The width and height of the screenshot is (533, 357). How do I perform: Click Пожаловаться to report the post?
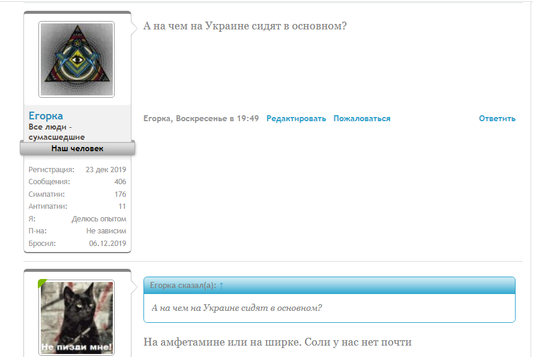[x=361, y=118]
